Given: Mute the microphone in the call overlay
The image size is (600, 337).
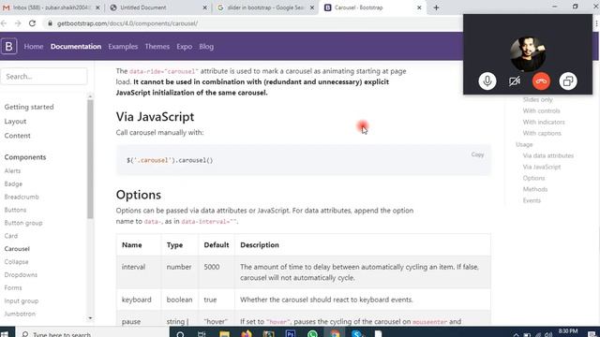Looking at the screenshot, I should (487, 81).
